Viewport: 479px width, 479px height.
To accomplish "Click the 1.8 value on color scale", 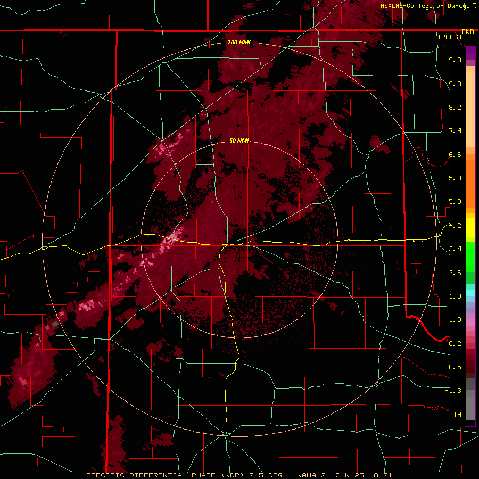I will click(x=455, y=296).
